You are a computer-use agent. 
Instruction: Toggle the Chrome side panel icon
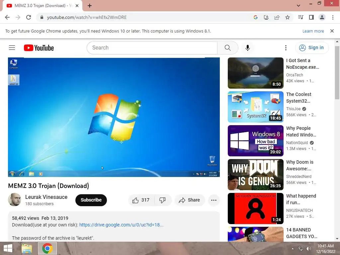[311, 17]
